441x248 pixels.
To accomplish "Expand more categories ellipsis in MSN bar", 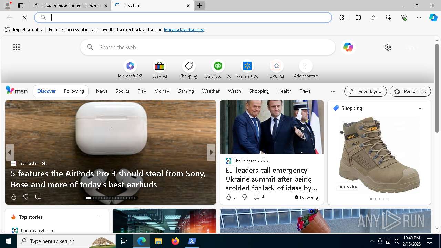I will [x=333, y=91].
